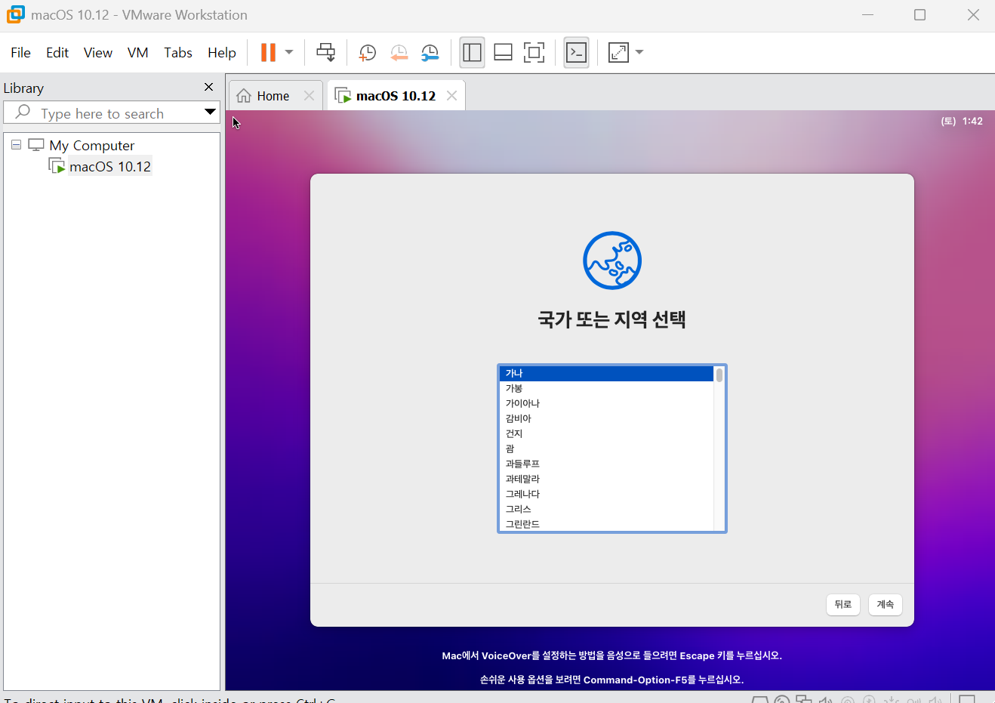Select 그리스 in the country list
Screen dimensions: 995x703
coord(606,509)
